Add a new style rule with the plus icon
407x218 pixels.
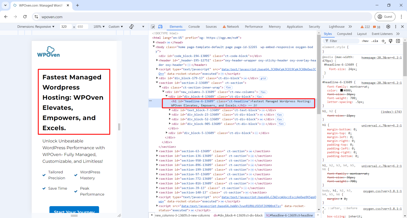point(383,41)
